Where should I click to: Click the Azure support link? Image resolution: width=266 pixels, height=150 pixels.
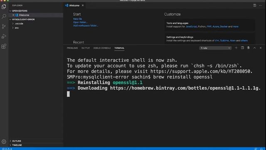tap(216, 27)
